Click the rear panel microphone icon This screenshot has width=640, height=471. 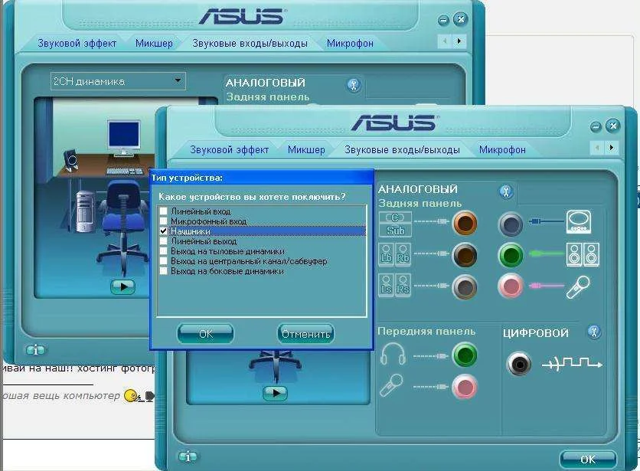578,287
